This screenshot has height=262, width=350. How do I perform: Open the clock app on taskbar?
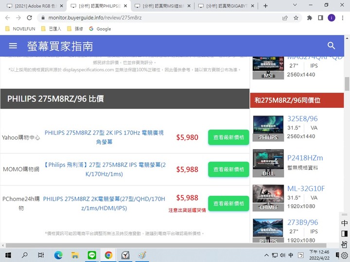coord(125,255)
